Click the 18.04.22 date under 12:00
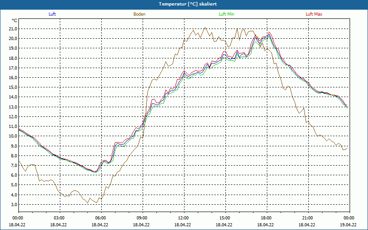 pyautogui.click(x=183, y=224)
